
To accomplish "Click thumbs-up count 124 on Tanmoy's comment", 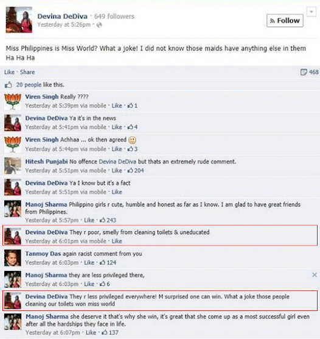I will click(x=108, y=262).
